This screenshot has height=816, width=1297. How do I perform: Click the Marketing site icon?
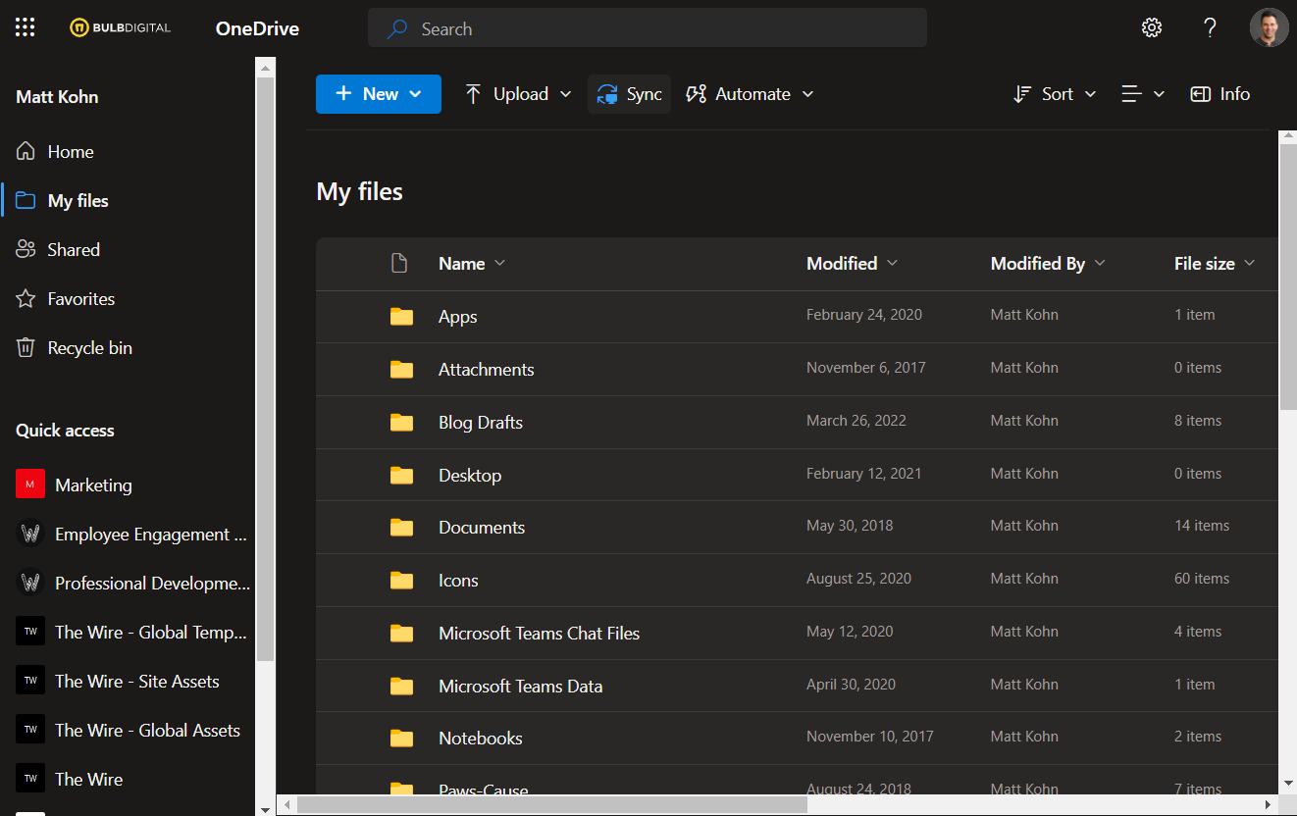(x=30, y=484)
